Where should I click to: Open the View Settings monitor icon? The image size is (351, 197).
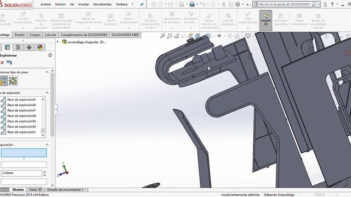point(248,36)
